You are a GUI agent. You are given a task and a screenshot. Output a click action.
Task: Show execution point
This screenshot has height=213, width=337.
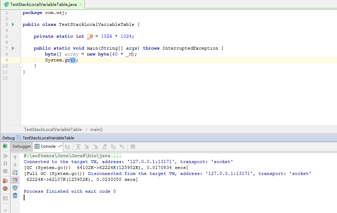click(x=67, y=147)
